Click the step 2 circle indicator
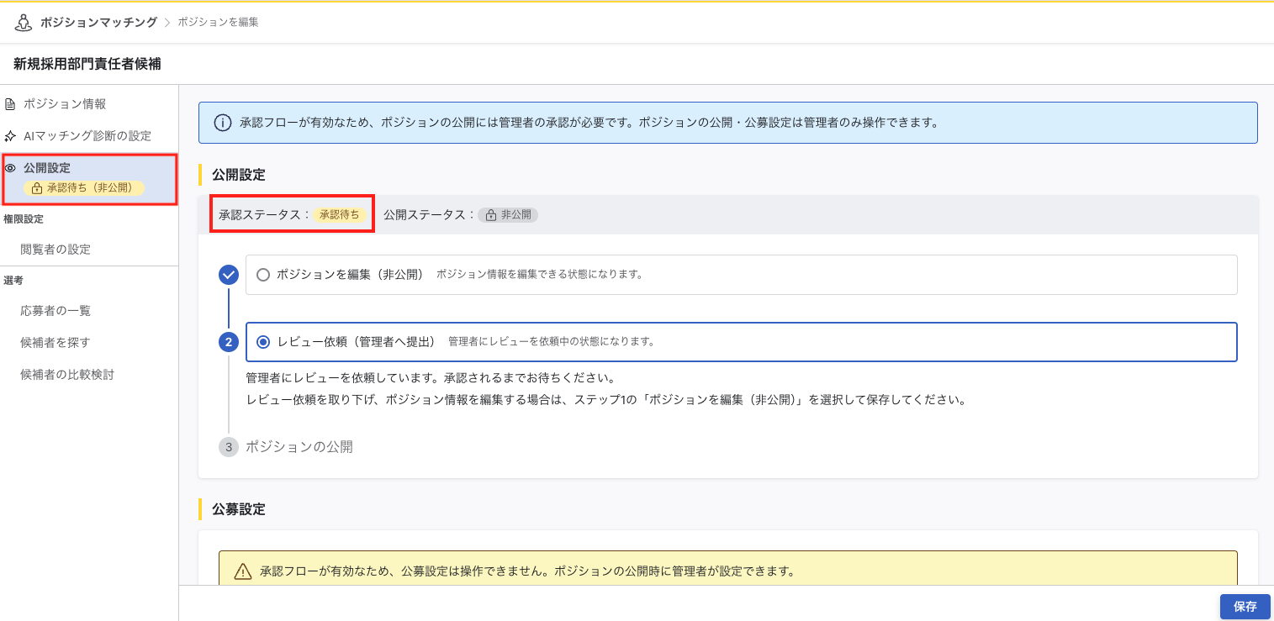 [228, 342]
